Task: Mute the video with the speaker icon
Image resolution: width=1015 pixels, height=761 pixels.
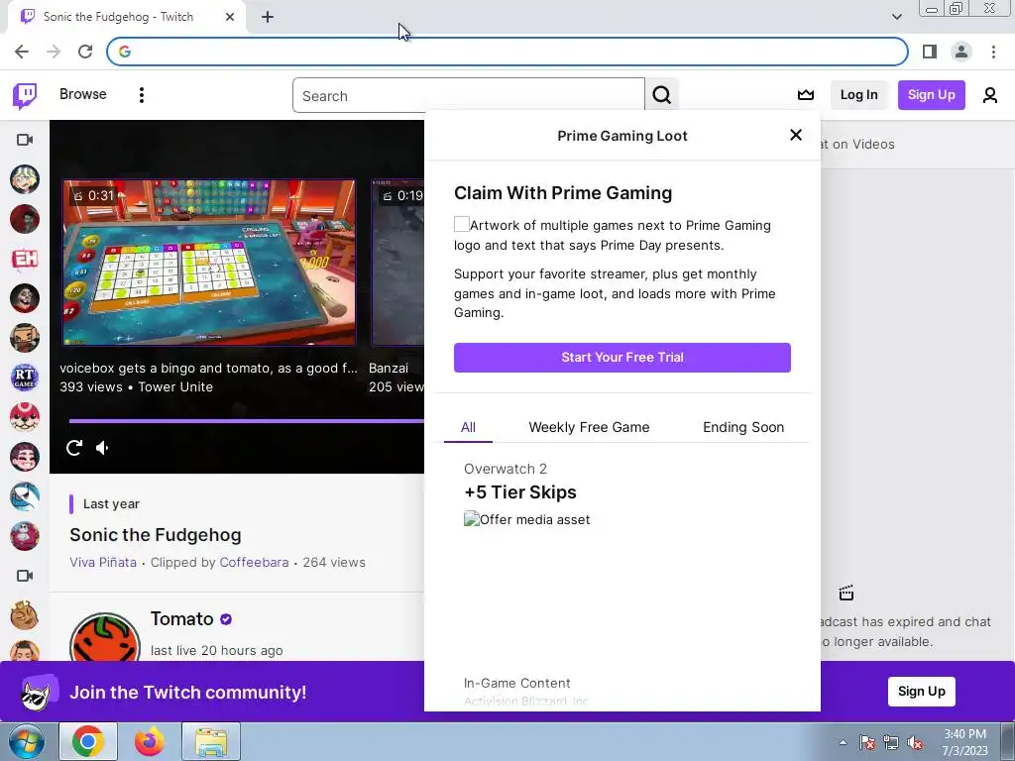Action: 102,447
